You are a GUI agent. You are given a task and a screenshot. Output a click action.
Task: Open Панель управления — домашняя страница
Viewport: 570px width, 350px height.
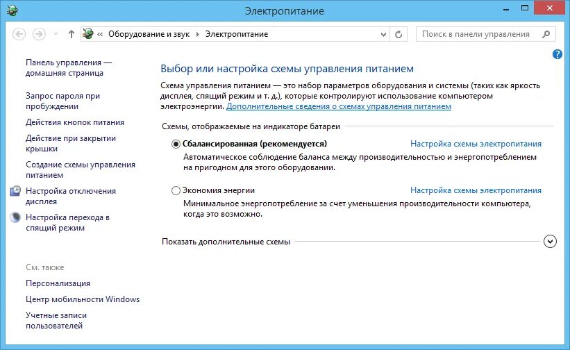coord(69,67)
